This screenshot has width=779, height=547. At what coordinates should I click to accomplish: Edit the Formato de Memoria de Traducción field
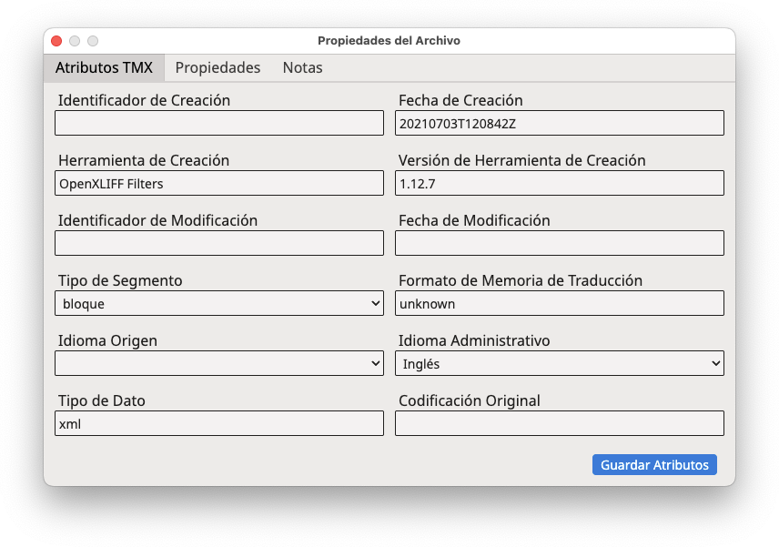(x=560, y=304)
